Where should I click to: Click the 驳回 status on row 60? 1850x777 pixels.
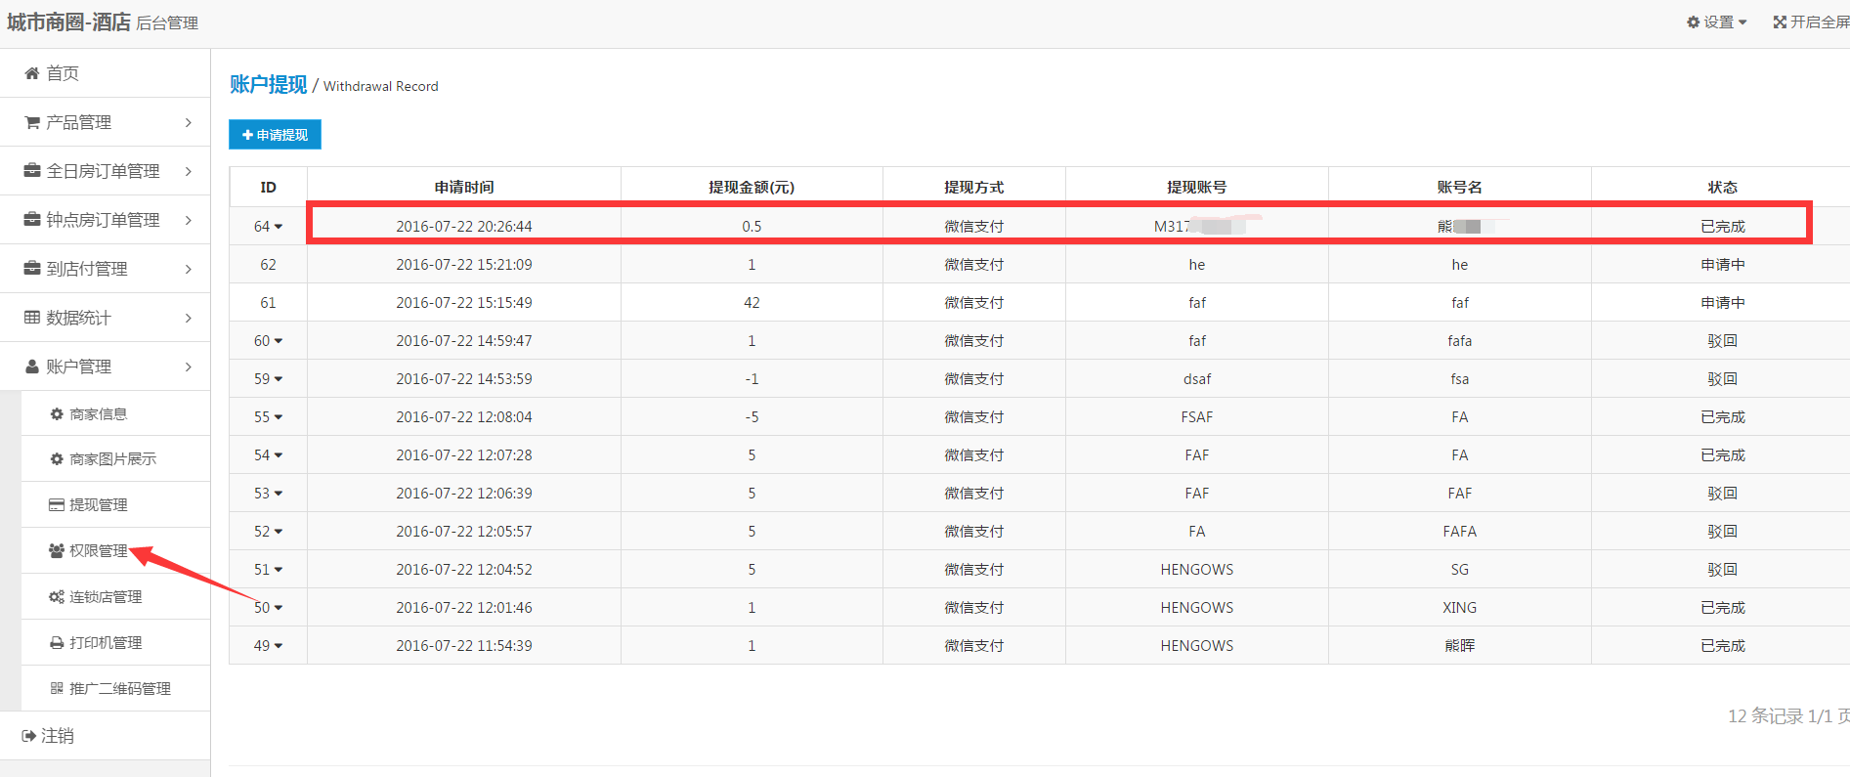click(x=1723, y=341)
